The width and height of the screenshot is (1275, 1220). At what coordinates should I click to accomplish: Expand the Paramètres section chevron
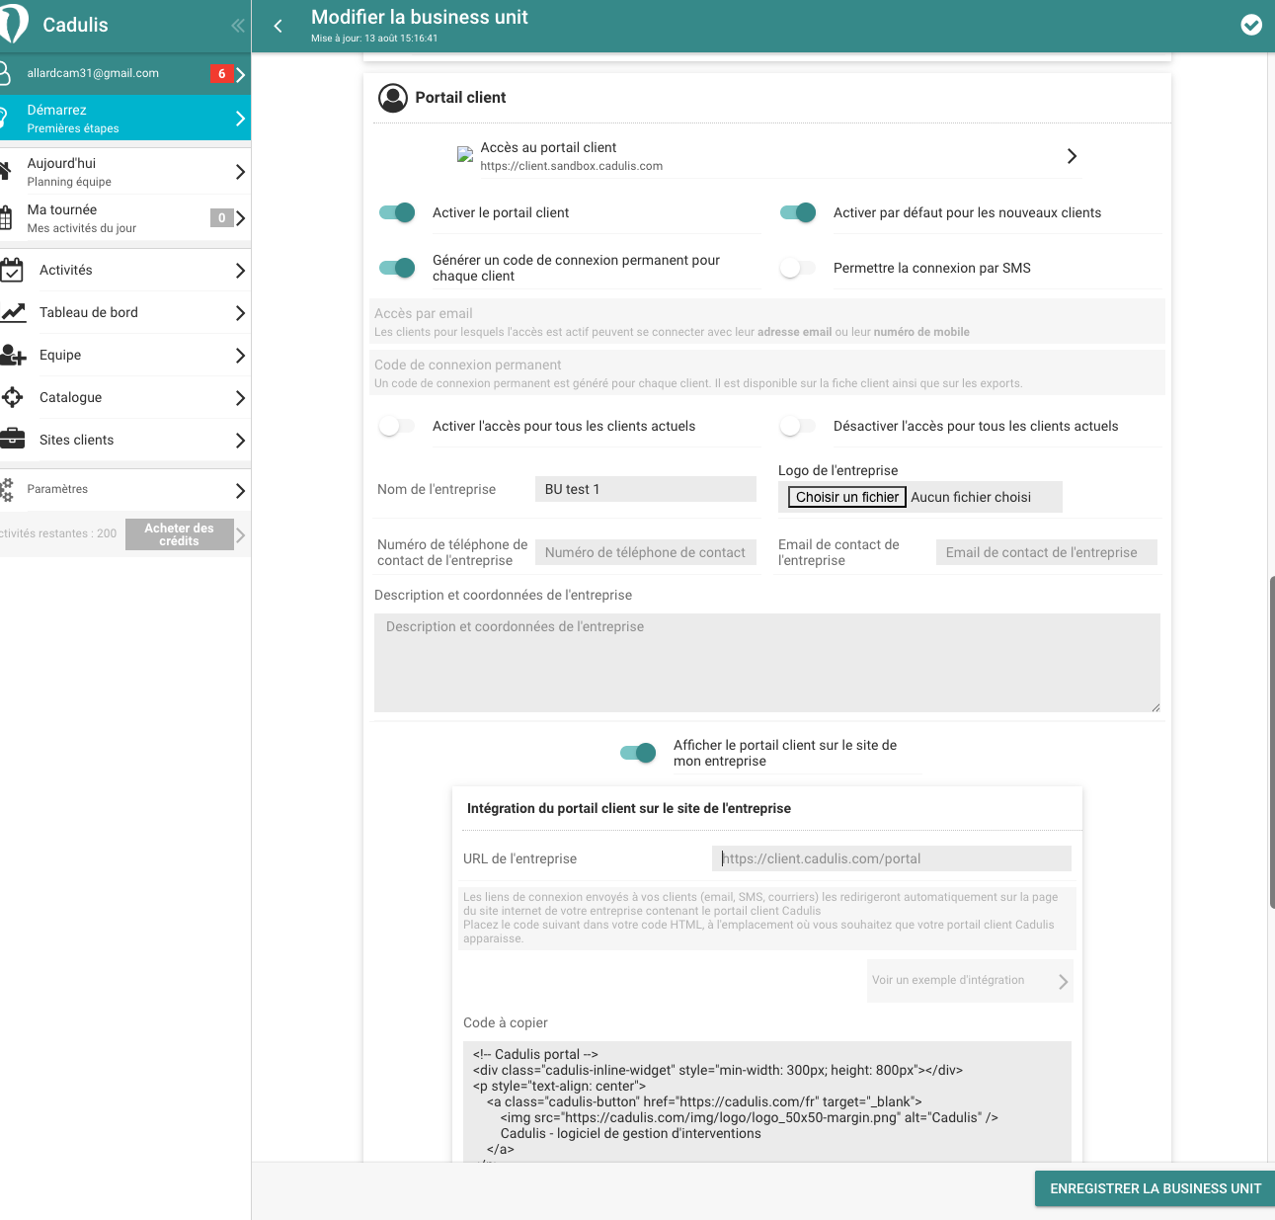coord(239,490)
